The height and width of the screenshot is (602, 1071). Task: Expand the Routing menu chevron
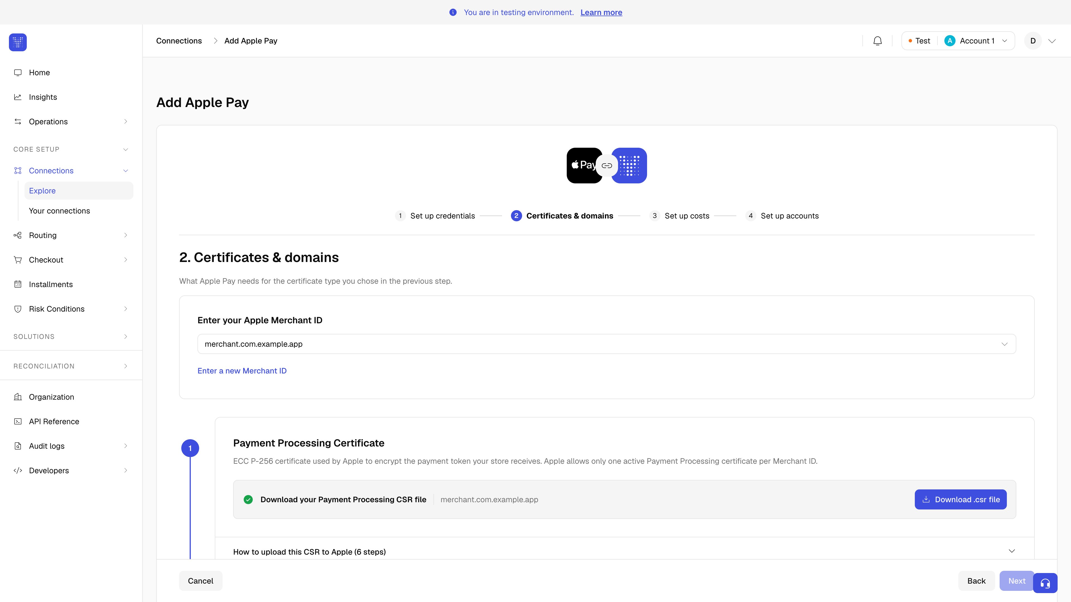click(x=126, y=236)
